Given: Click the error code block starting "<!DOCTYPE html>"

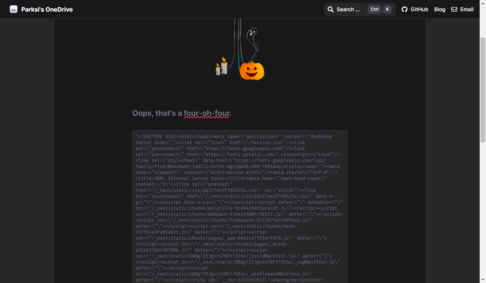Looking at the screenshot, I should point(240,207).
